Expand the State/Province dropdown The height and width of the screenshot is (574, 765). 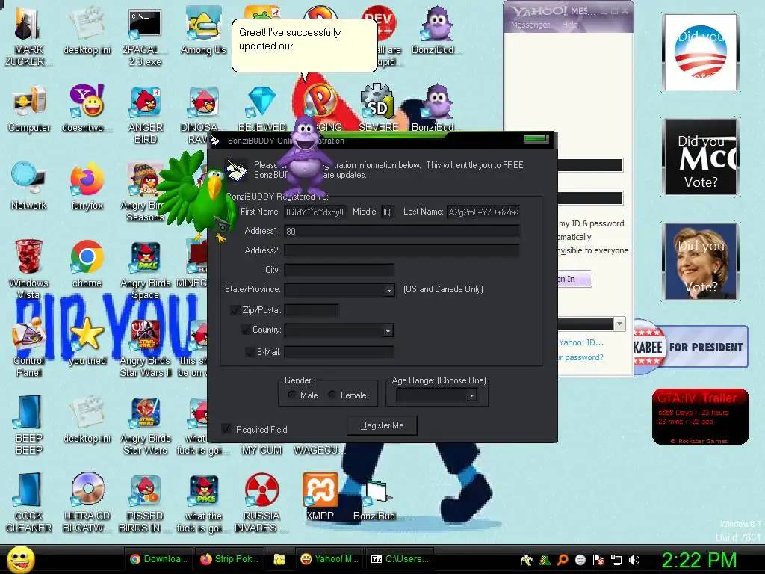[388, 291]
